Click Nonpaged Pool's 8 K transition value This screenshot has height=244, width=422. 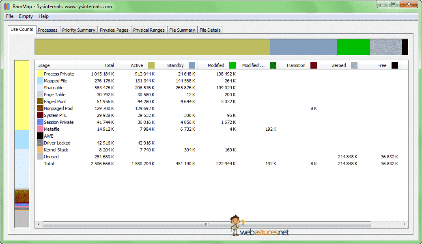tap(314, 108)
